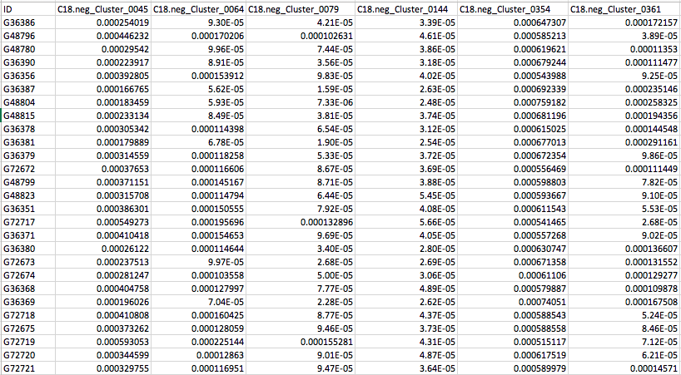Click row ID cell G72673
This screenshot has height=375, width=681.
[28, 262]
